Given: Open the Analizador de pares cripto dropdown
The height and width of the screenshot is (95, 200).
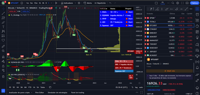Looking at the screenshot, I should [20, 93].
